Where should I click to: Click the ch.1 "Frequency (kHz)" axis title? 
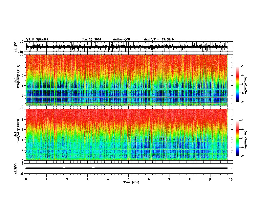18,77
